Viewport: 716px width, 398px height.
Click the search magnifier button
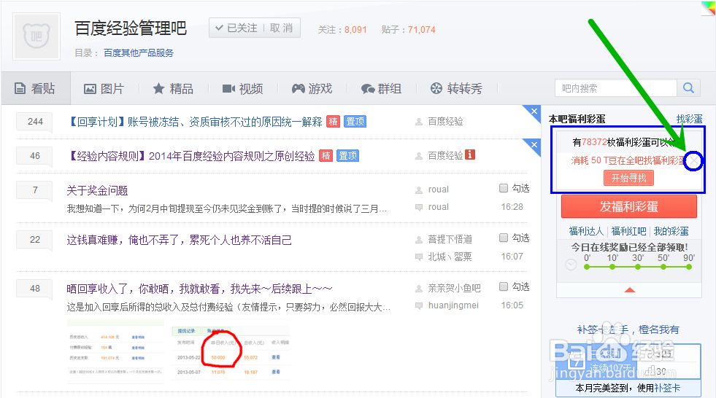tap(688, 88)
